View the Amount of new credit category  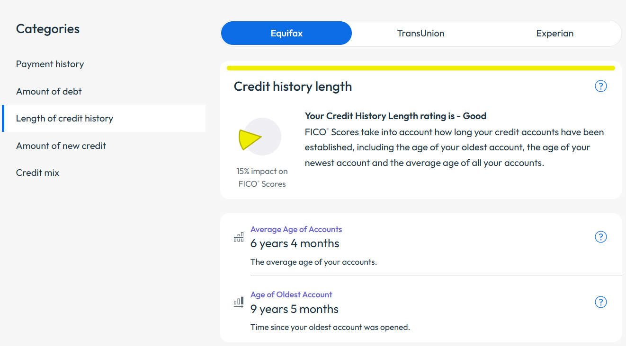[x=61, y=146]
